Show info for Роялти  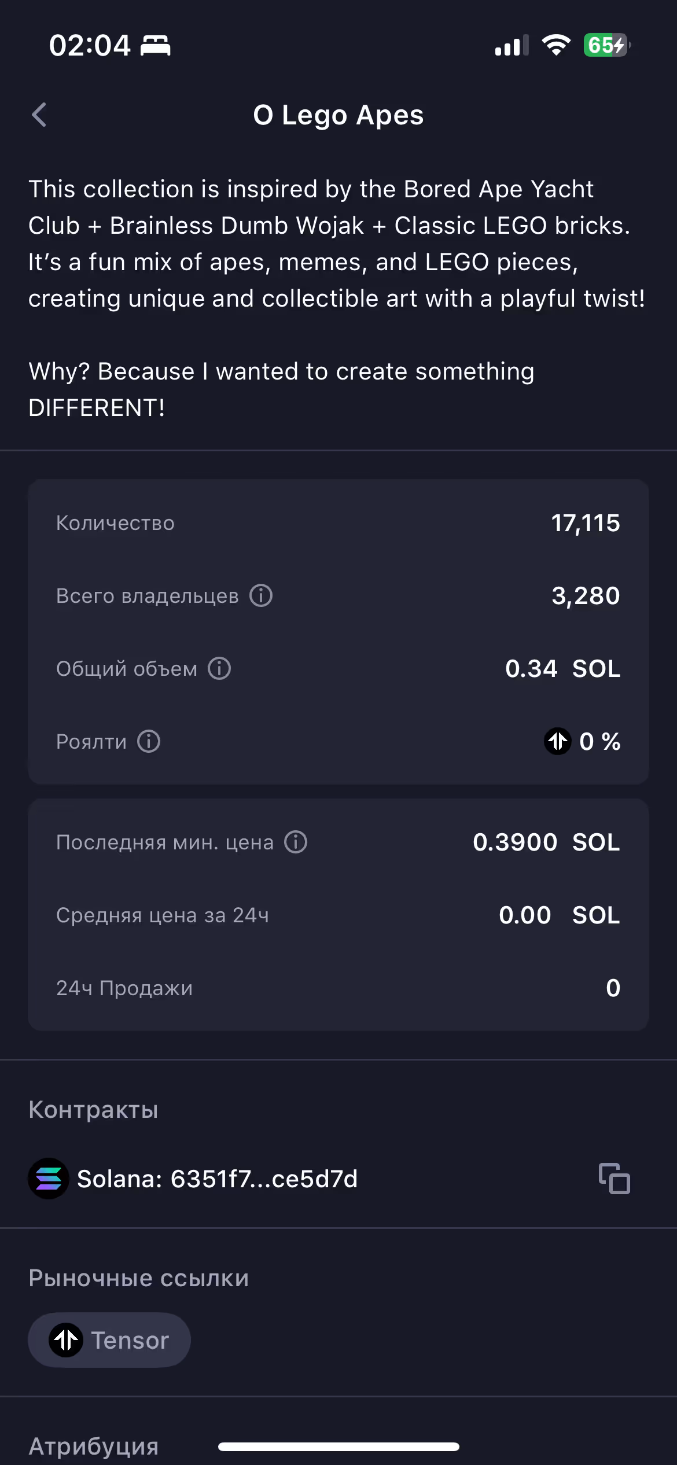coord(149,741)
